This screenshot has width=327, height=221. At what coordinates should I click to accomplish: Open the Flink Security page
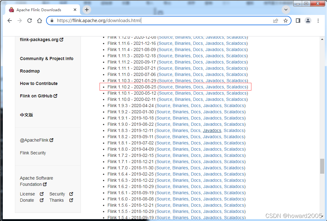click(x=33, y=153)
